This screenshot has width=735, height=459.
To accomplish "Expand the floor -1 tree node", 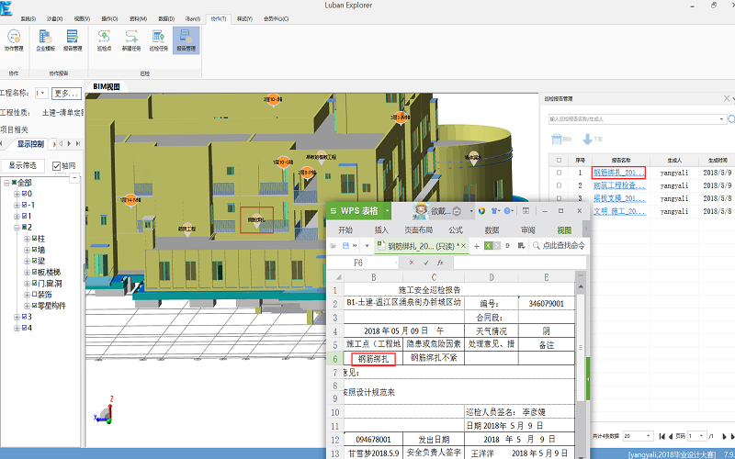I will pyautogui.click(x=17, y=205).
